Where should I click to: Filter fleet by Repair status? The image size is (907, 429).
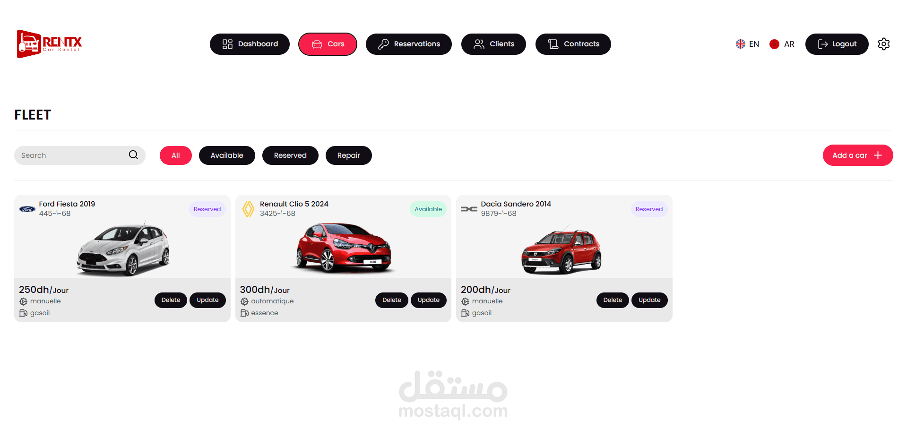pyautogui.click(x=349, y=155)
